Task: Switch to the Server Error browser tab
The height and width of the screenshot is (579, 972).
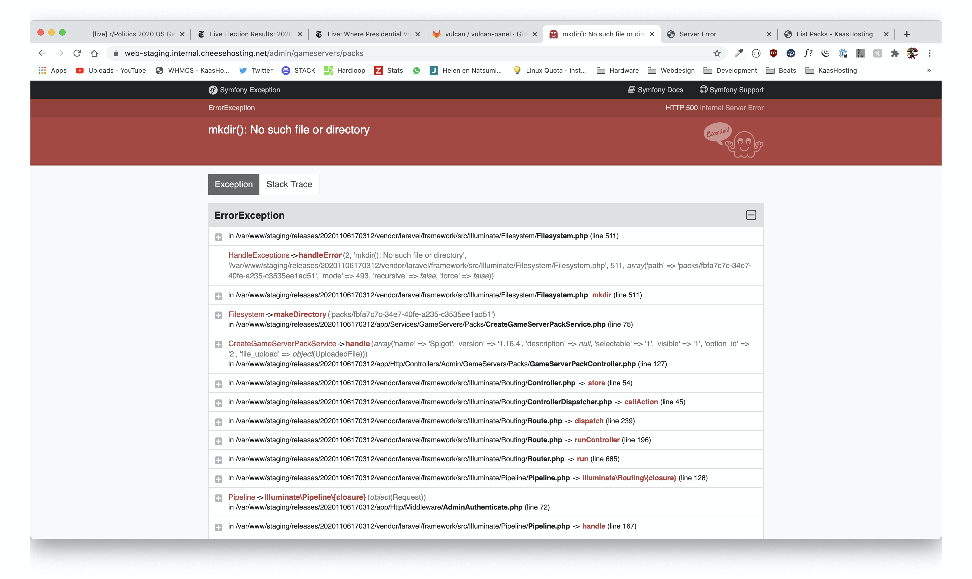Action: tap(698, 34)
